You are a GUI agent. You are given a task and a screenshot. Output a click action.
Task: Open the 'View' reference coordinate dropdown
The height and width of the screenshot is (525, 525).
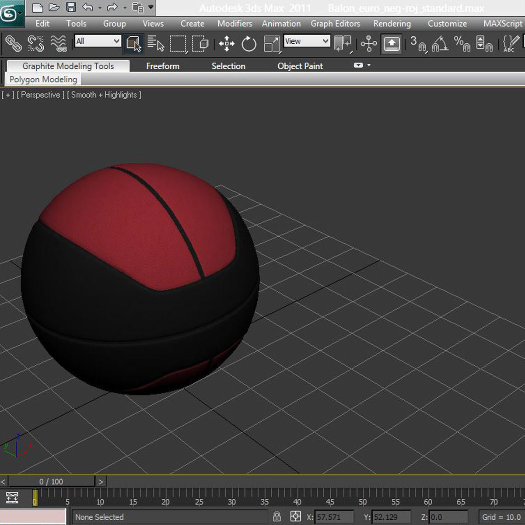[x=307, y=41]
